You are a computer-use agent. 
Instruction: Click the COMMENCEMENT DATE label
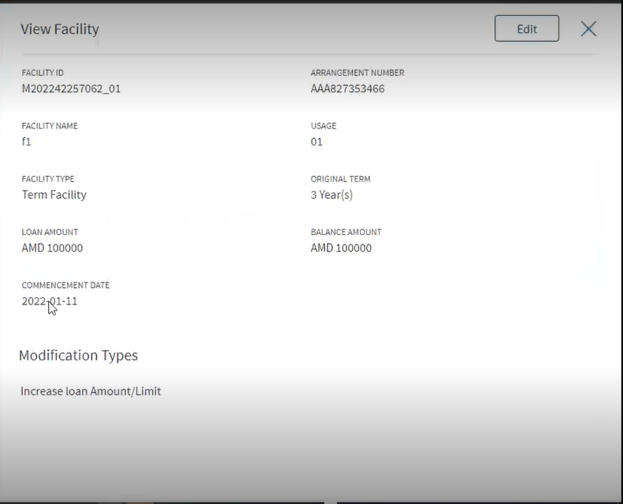coord(65,286)
